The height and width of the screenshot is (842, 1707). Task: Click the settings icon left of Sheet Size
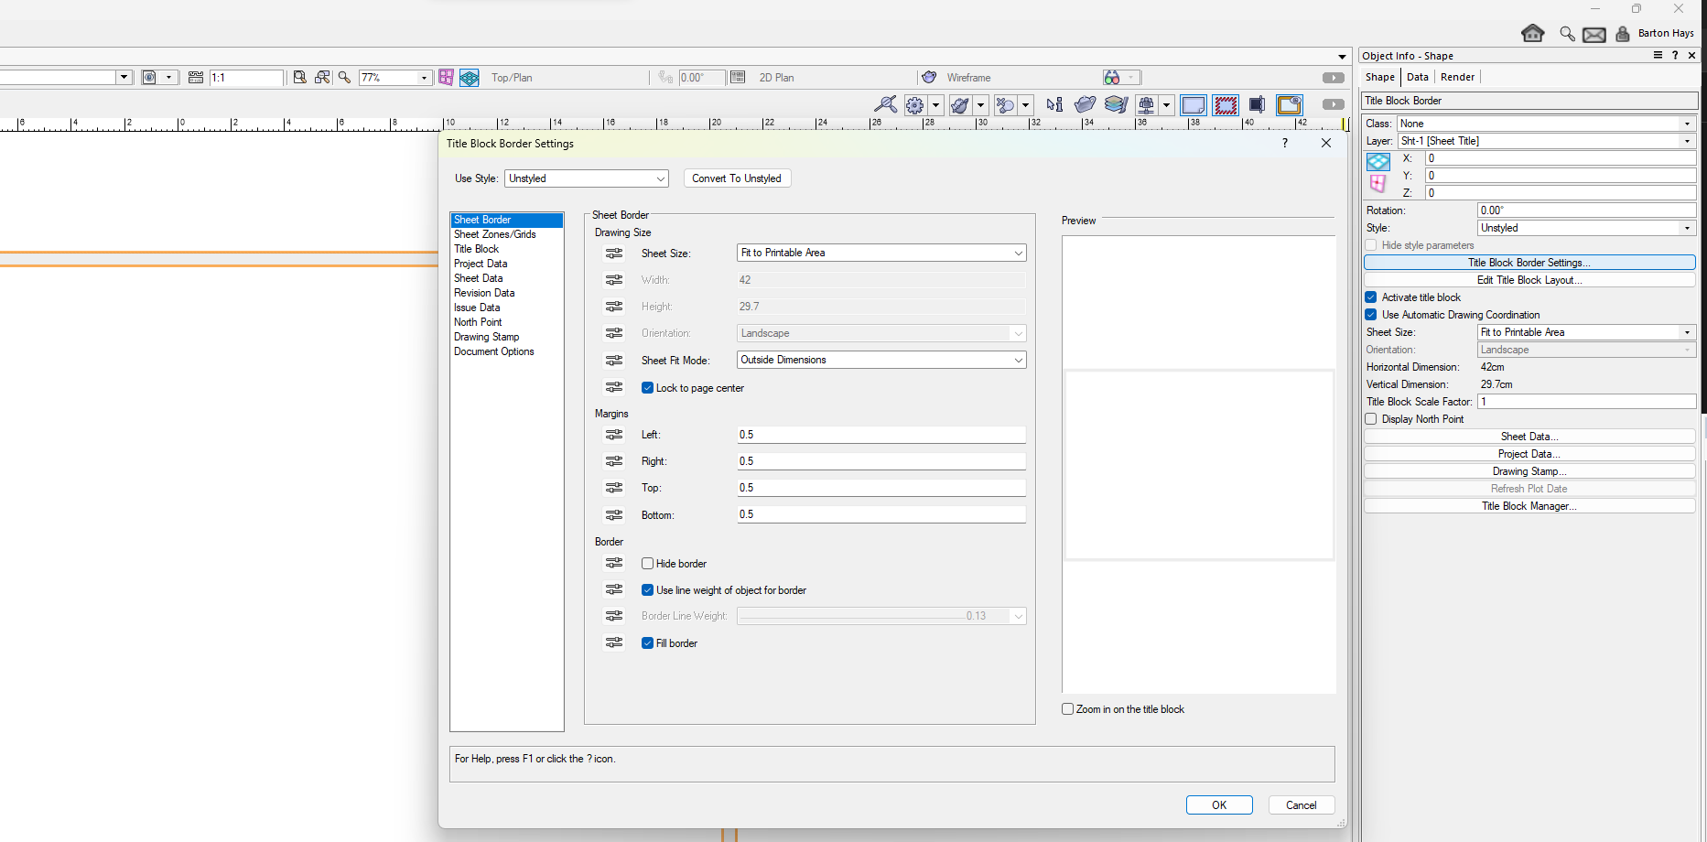(x=614, y=254)
